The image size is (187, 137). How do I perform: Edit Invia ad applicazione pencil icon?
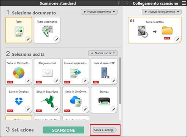85,80
